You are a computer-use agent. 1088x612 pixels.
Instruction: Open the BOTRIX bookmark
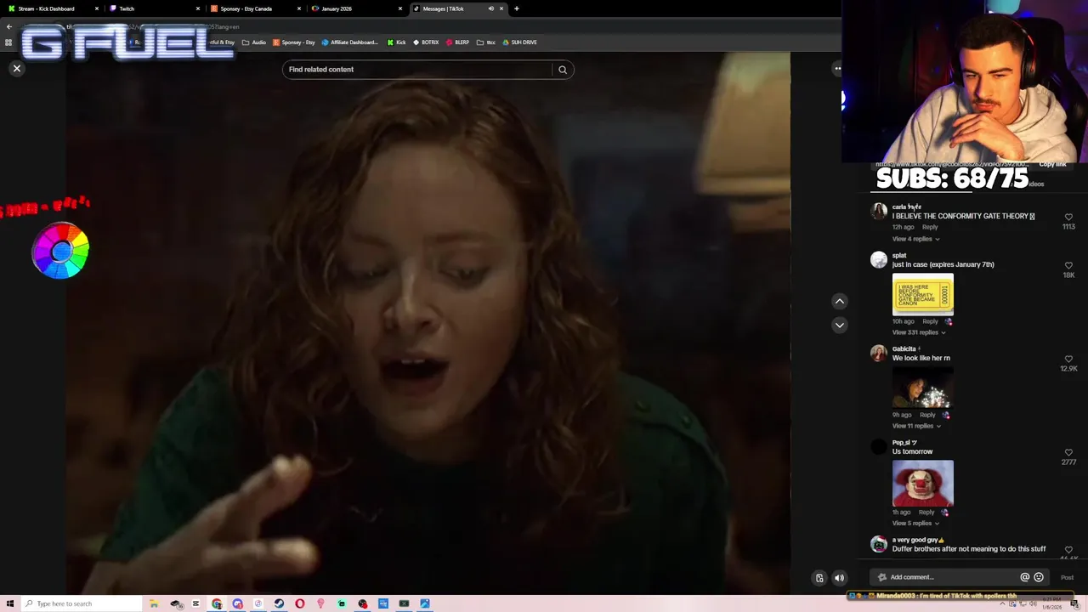pyautogui.click(x=426, y=42)
